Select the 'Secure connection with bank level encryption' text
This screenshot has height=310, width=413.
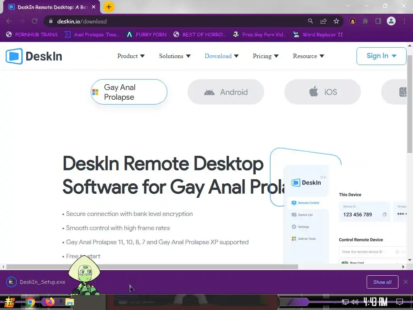(x=129, y=214)
